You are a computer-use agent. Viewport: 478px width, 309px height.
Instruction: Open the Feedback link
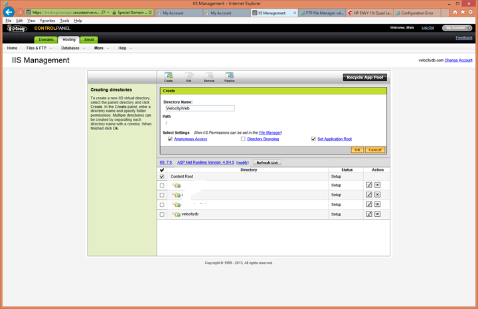tap(464, 38)
